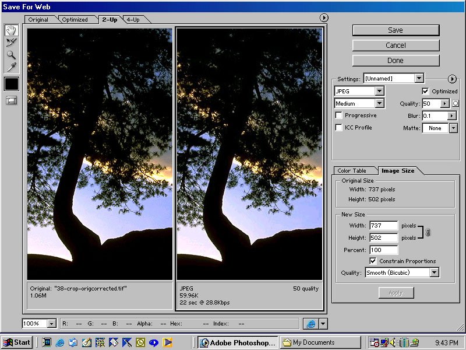This screenshot has width=466, height=350.
Task: Select the Zoom tool
Action: [11, 55]
